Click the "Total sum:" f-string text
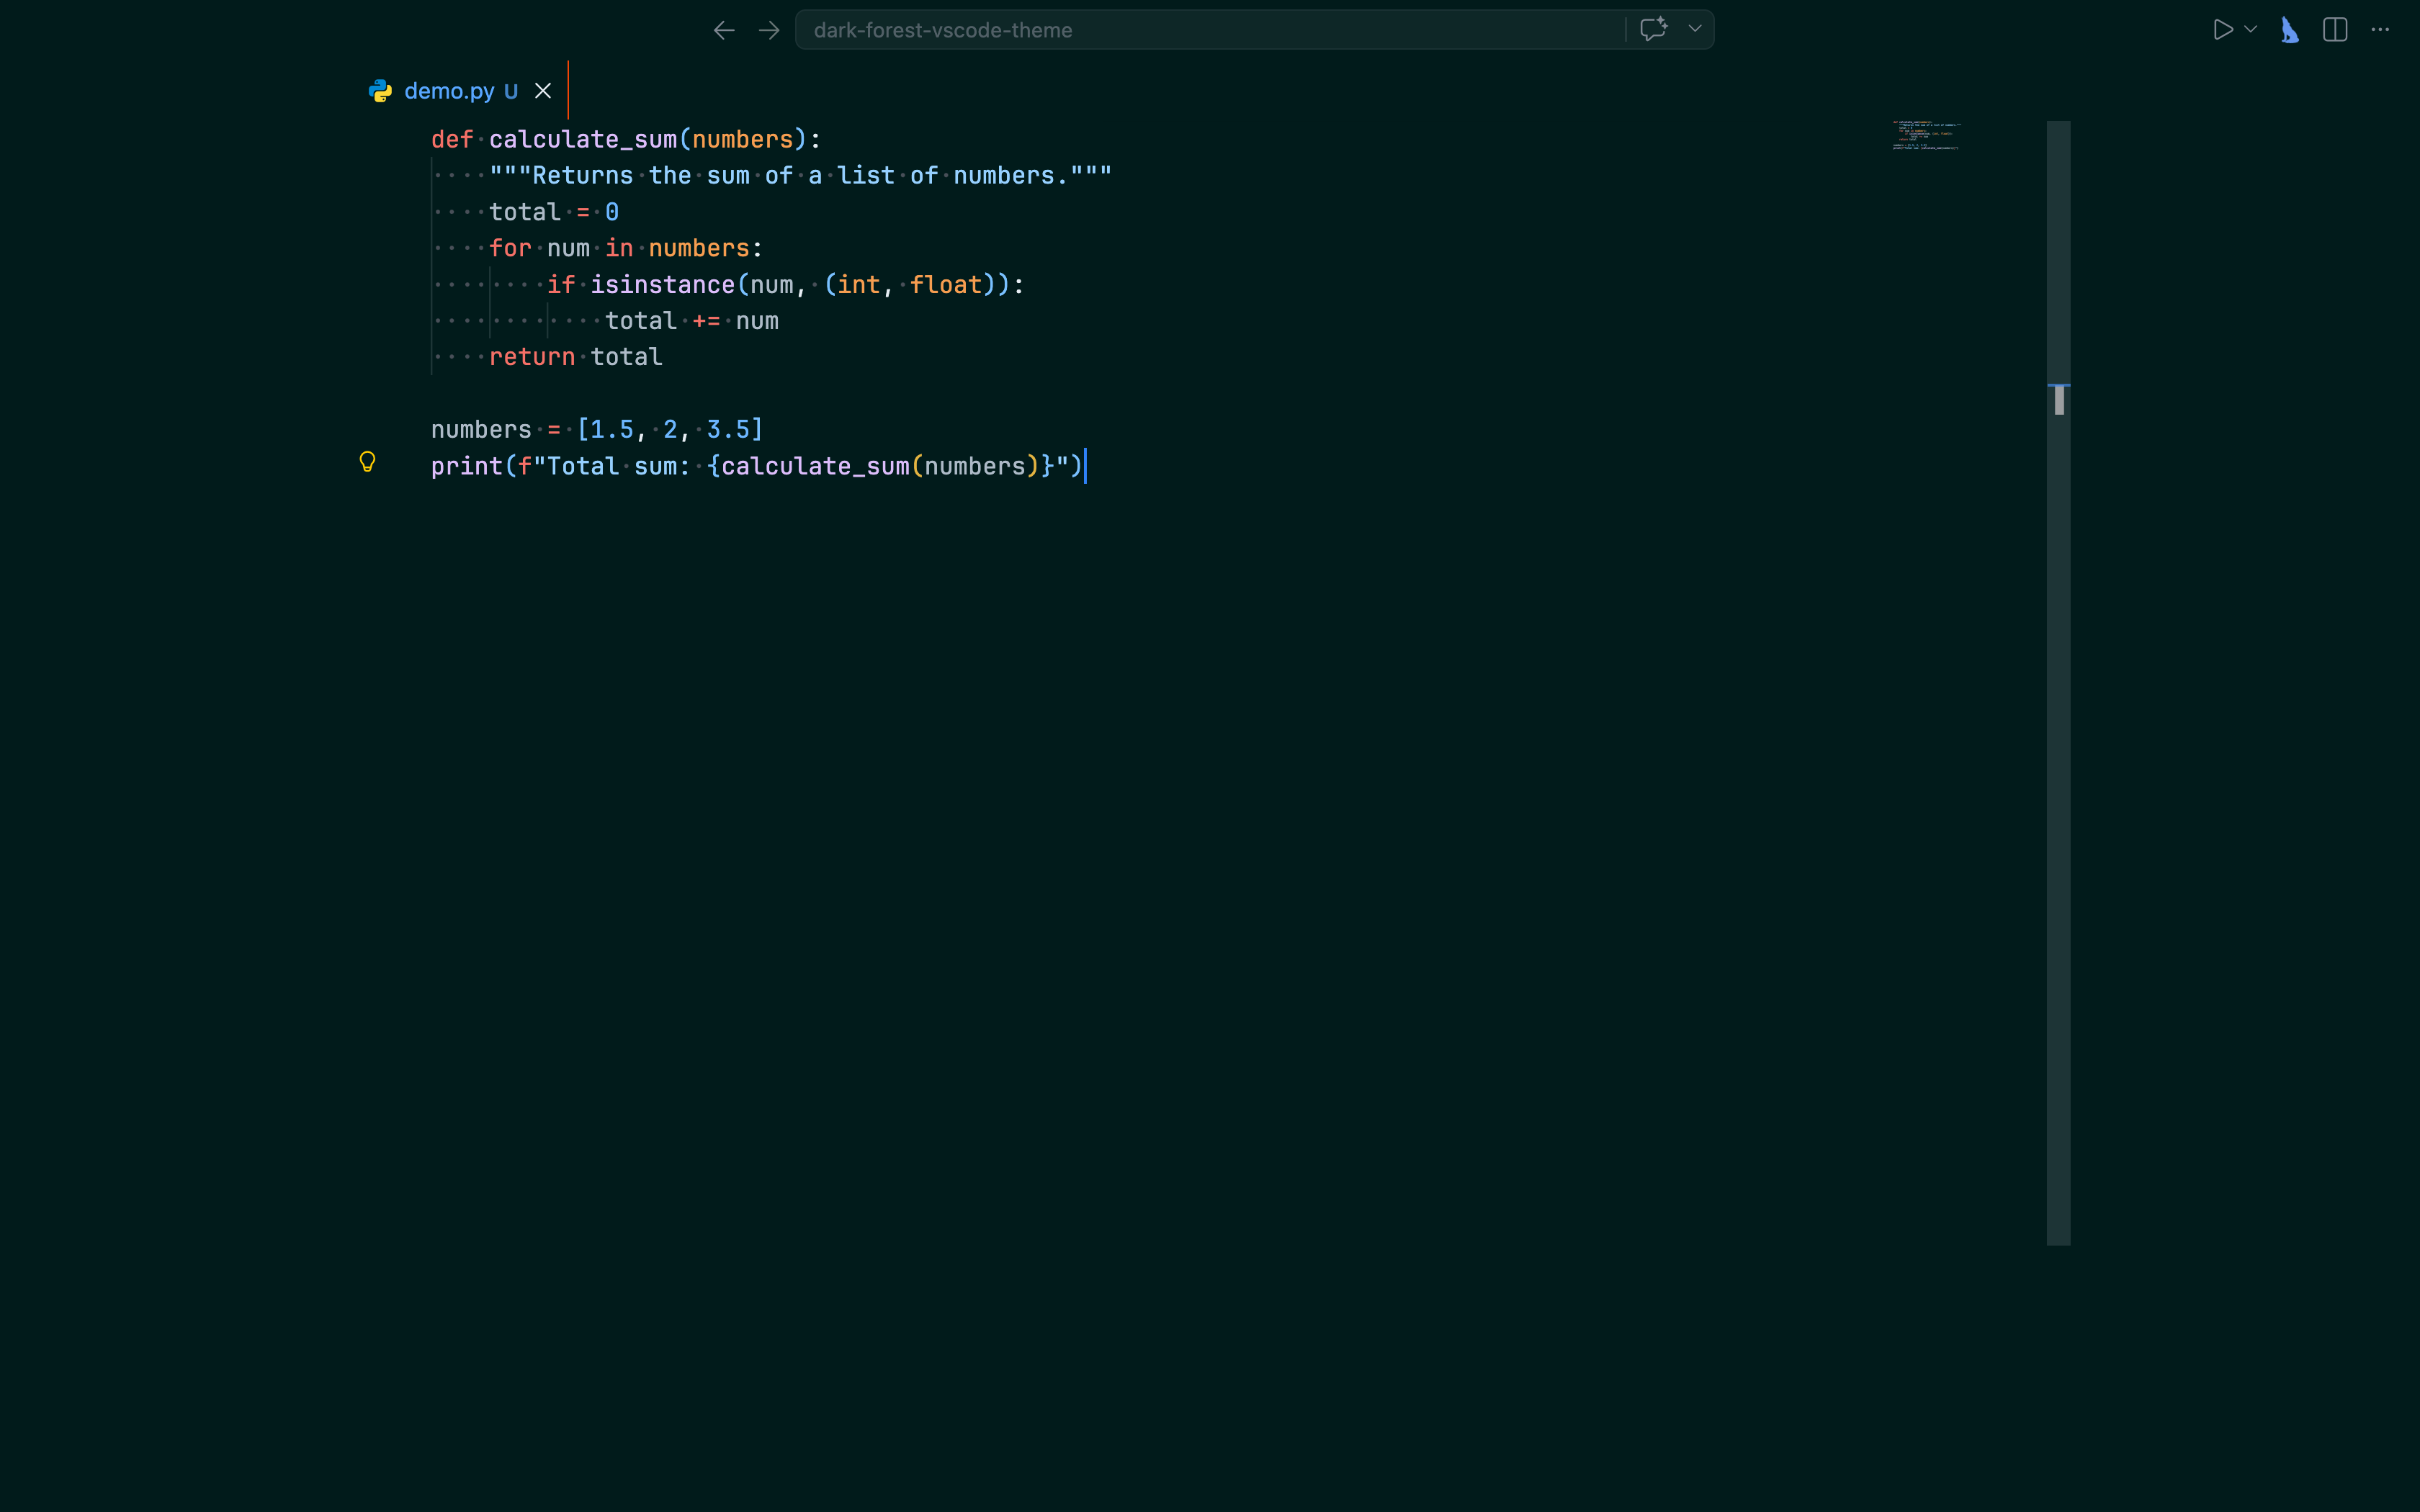Viewport: 2420px width, 1512px height. 619,466
